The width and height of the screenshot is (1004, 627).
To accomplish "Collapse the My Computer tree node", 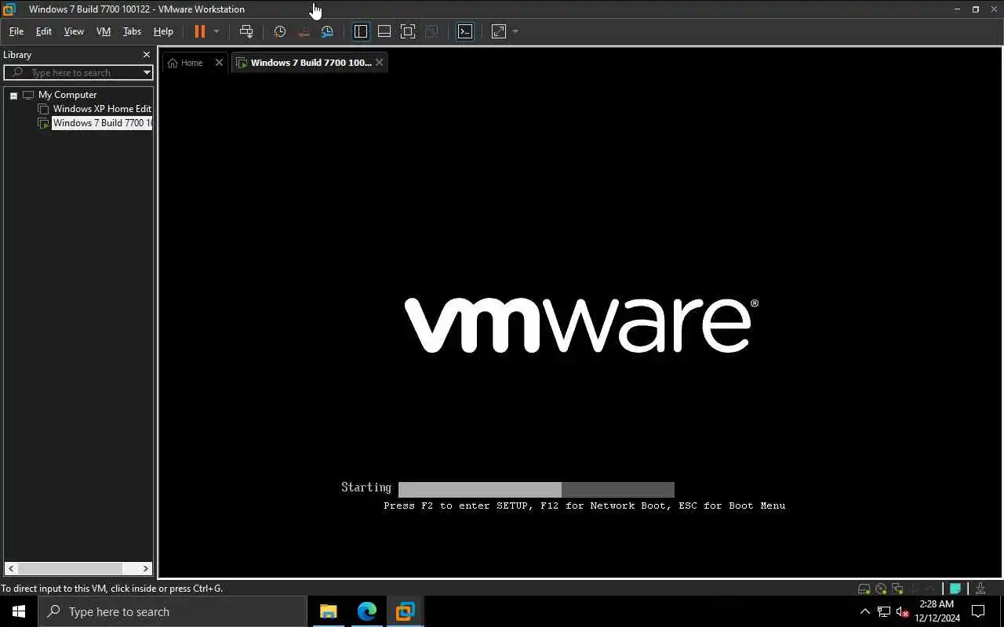I will point(13,96).
